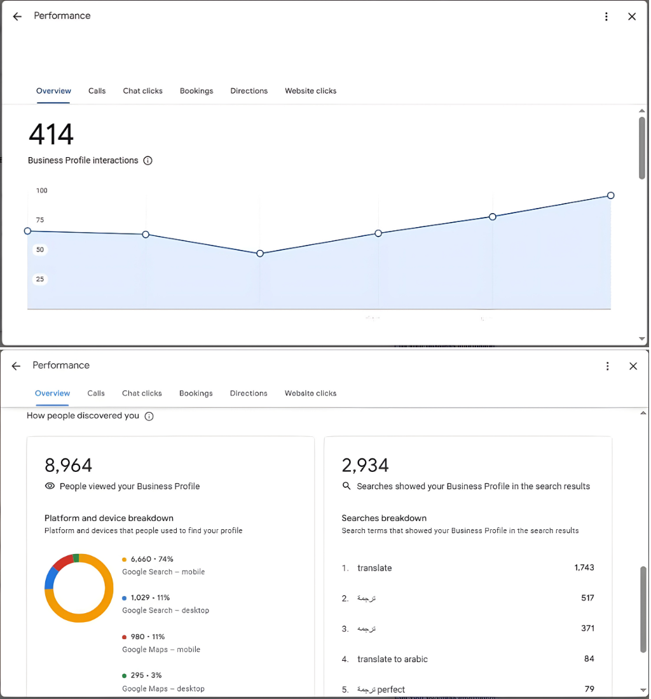Click the info icon beside Business Profile interactions
The height and width of the screenshot is (699, 651).
pos(148,161)
